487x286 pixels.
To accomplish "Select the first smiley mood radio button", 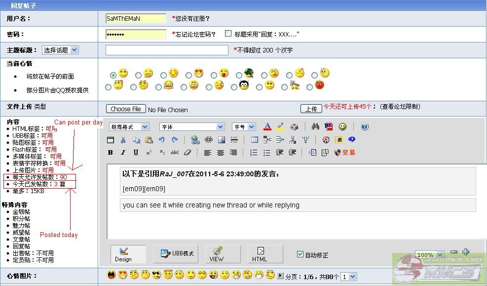I will pos(113,75).
